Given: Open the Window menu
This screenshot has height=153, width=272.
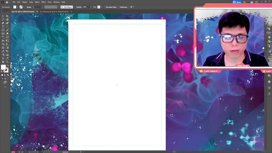Looking at the screenshot, I should (57, 2).
